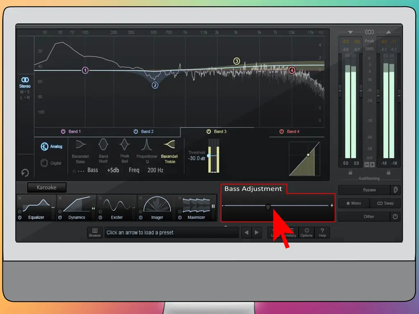The image size is (419, 314).
Task: Toggle Band 2 power button
Action: 136,131
